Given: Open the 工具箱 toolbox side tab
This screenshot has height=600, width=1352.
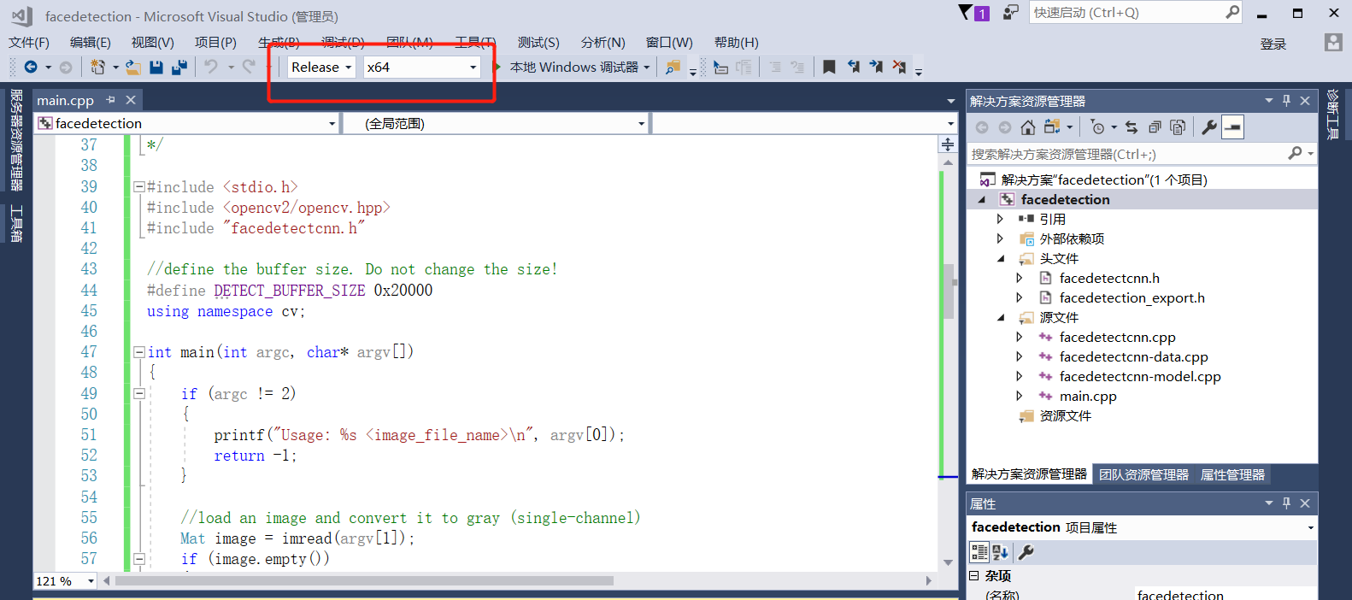Looking at the screenshot, I should pyautogui.click(x=16, y=224).
